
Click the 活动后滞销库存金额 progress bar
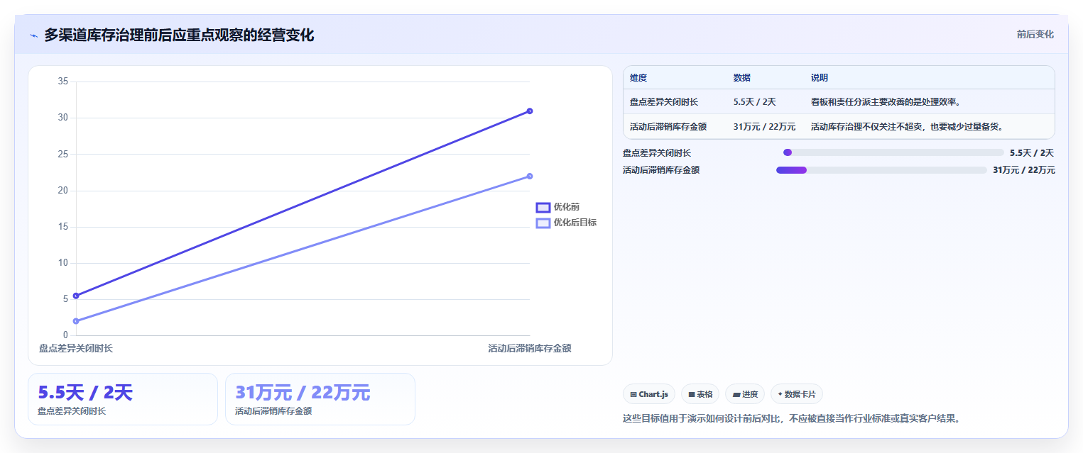click(881, 170)
